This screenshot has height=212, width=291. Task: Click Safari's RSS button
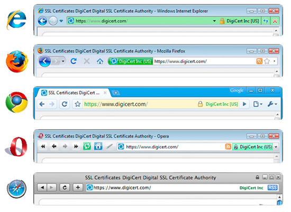(x=272, y=188)
